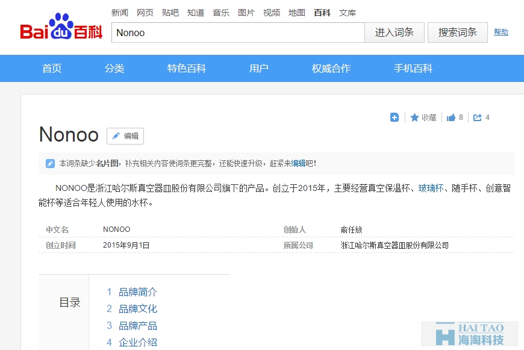Open the 视频 search category
The height and width of the screenshot is (350, 524).
(x=272, y=13)
